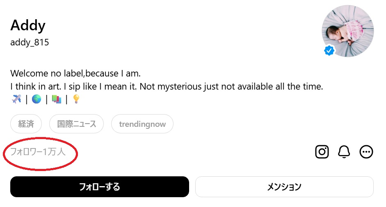This screenshot has height=207, width=386.
Task: Open the linked Instagram profile icon
Action: pyautogui.click(x=322, y=152)
